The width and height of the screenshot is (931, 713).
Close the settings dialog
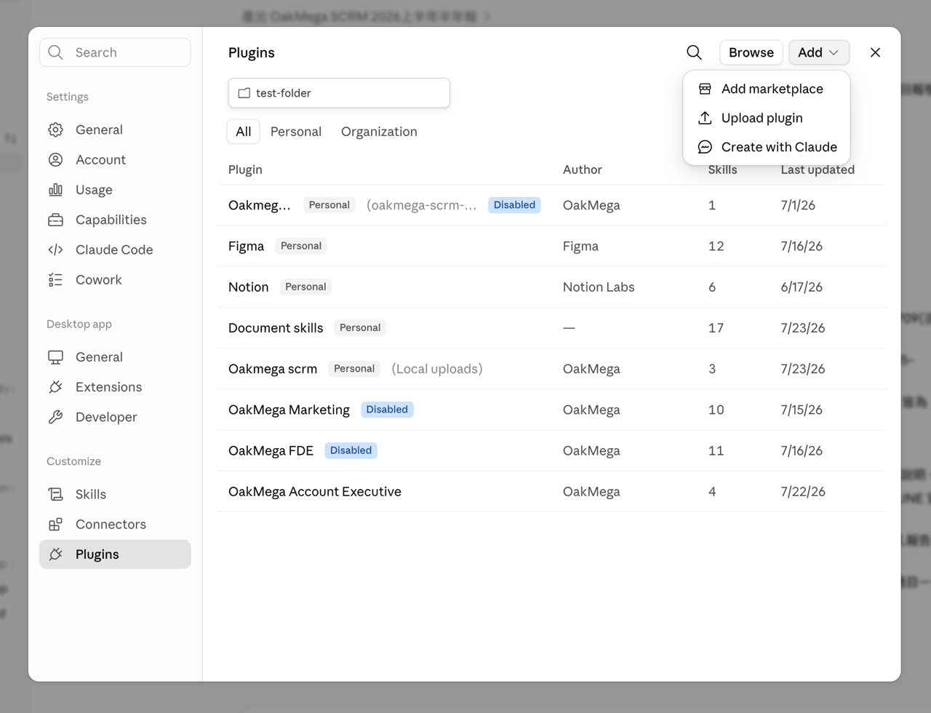(x=876, y=52)
